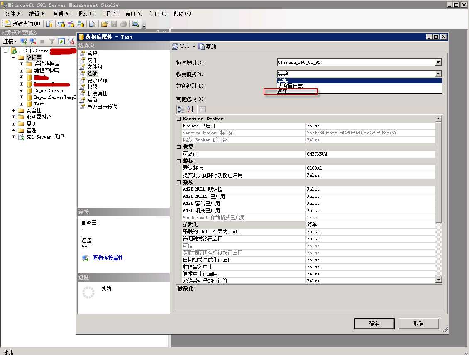Click the Refresh icon in Object Explorer
Viewport: 469px width, 355px height.
click(x=61, y=41)
